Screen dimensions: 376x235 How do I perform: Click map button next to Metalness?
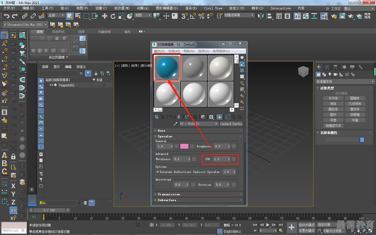pyautogui.click(x=194, y=159)
